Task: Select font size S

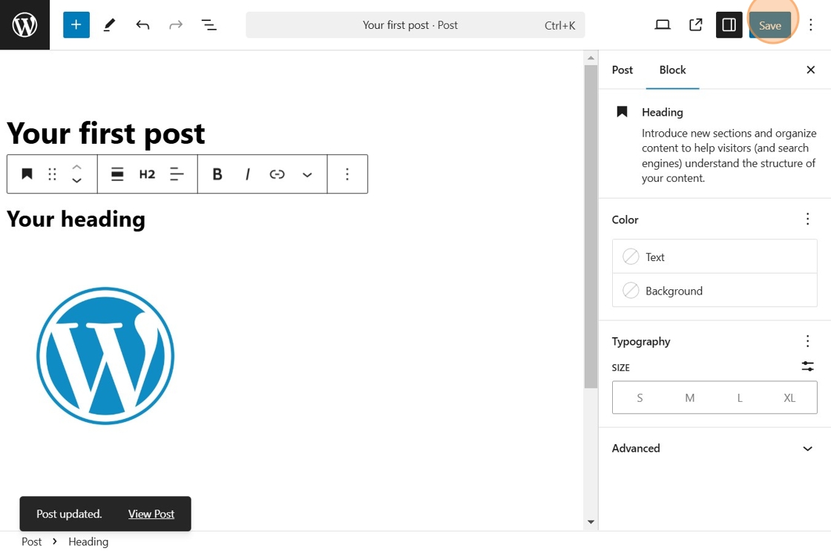Action: [640, 398]
